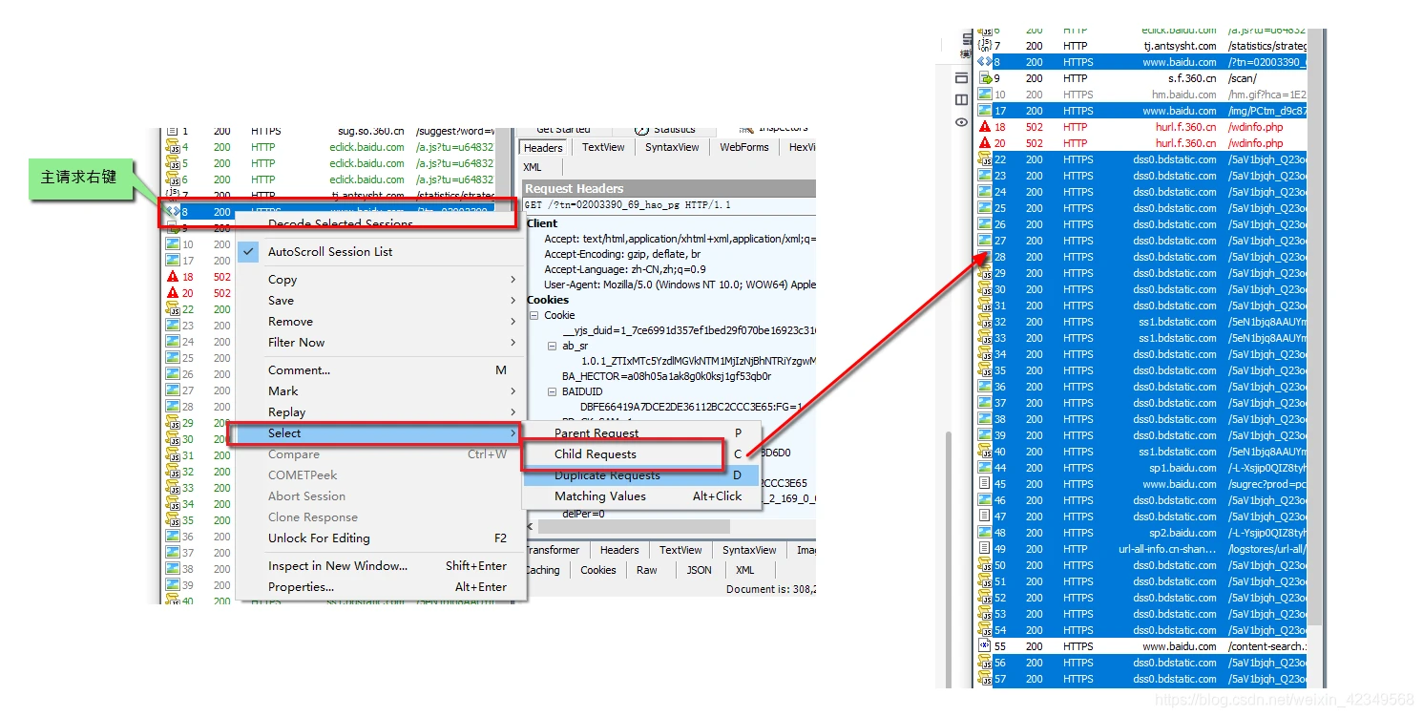Screen dimensions: 1423x717
Task: Switch to the response JSON tab
Action: [x=700, y=570]
